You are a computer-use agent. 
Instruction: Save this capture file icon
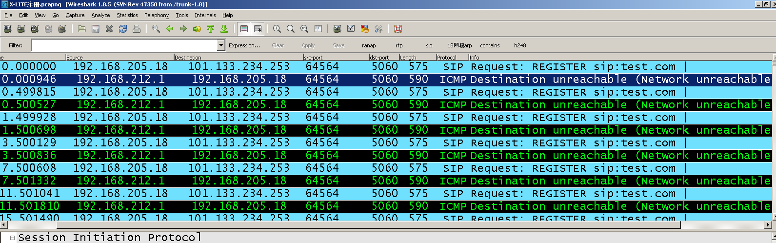point(96,29)
